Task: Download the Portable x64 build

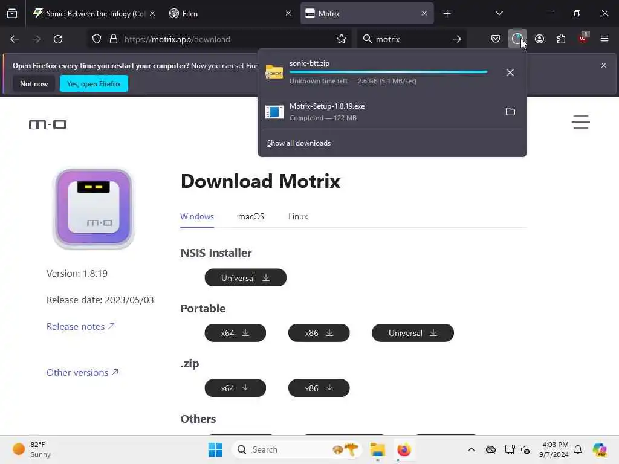Action: click(x=235, y=333)
